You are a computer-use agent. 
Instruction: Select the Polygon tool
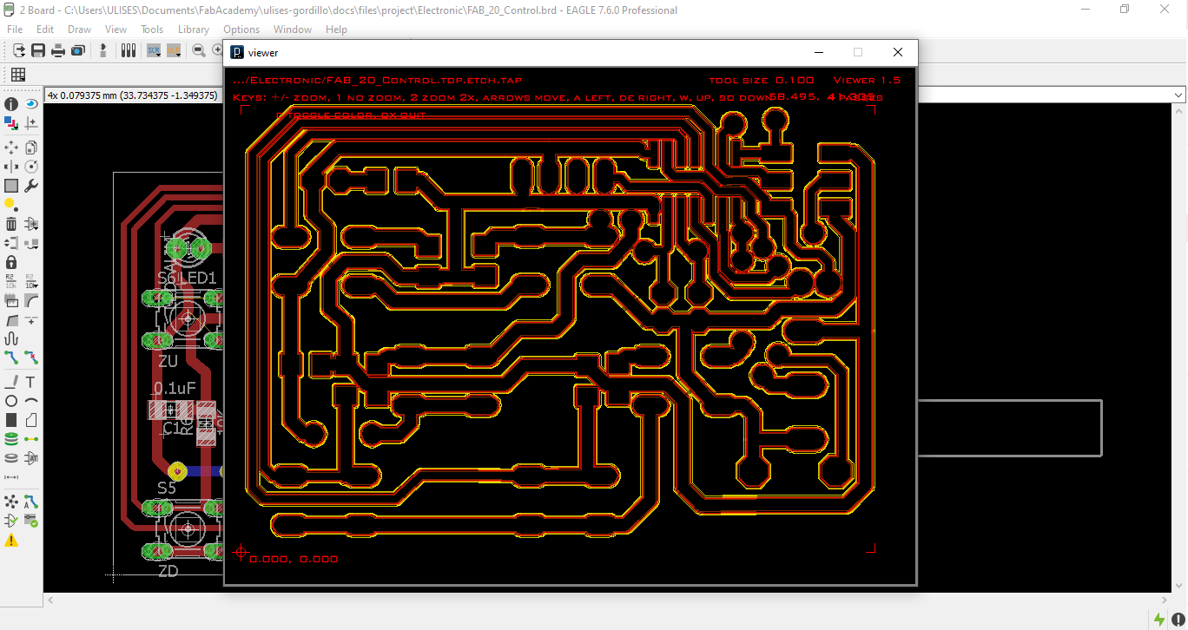point(31,420)
